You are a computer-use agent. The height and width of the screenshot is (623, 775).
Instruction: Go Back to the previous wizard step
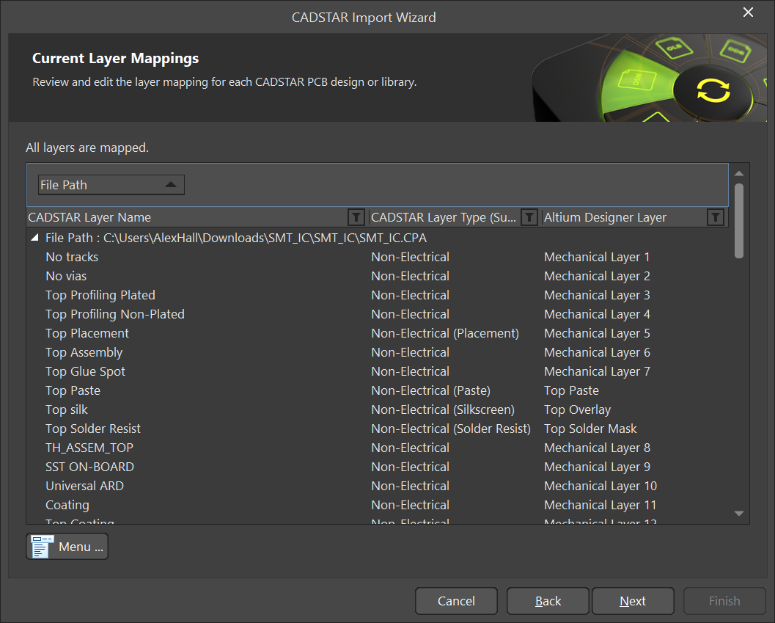(548, 600)
